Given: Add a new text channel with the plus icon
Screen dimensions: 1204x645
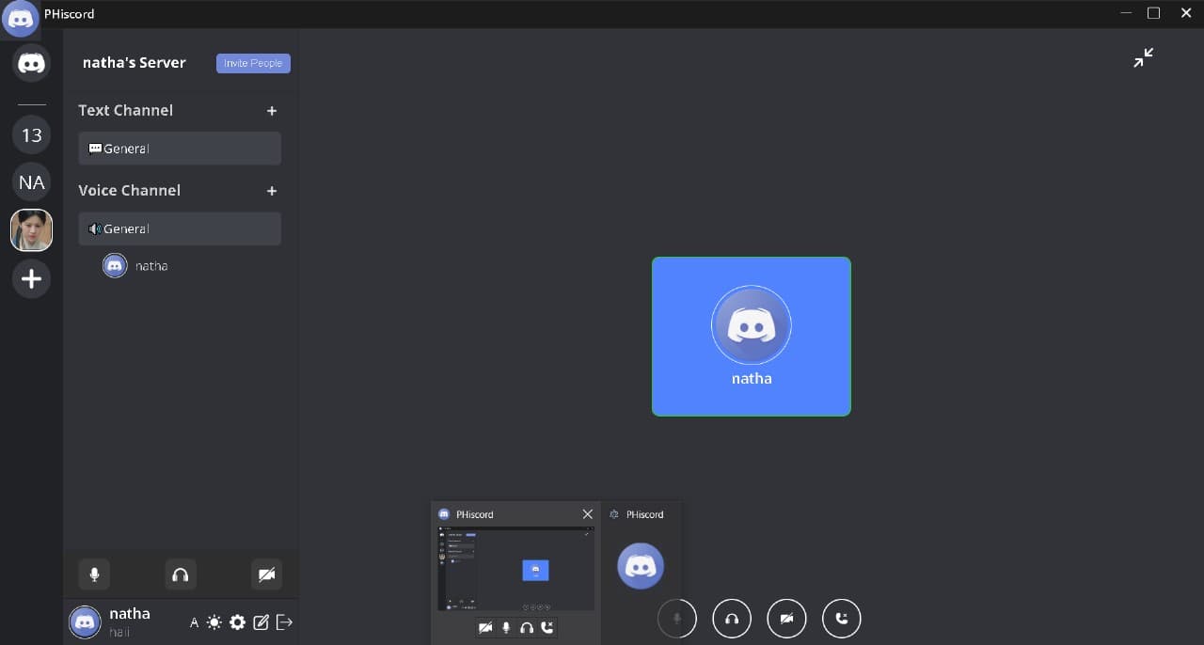Looking at the screenshot, I should click(272, 111).
